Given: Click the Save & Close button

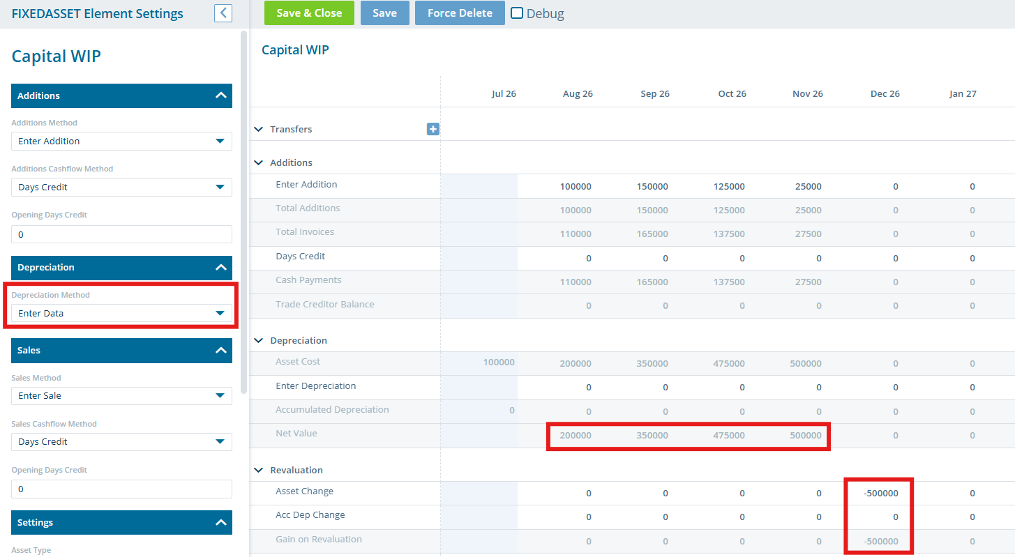Looking at the screenshot, I should pyautogui.click(x=309, y=13).
